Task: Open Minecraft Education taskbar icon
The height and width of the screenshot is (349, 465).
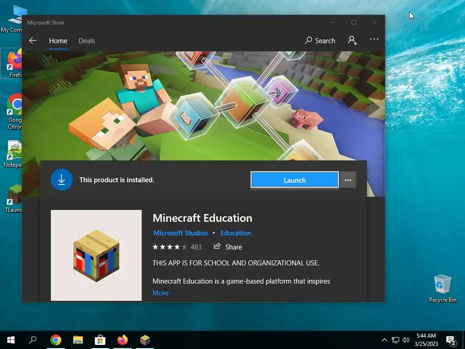Action: pos(145,340)
